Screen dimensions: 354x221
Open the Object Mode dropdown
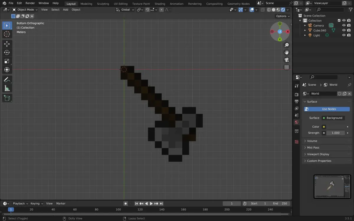pyautogui.click(x=25, y=9)
